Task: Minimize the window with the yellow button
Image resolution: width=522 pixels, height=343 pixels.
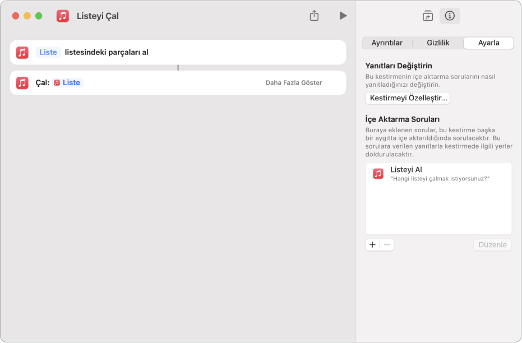Action: coord(27,16)
